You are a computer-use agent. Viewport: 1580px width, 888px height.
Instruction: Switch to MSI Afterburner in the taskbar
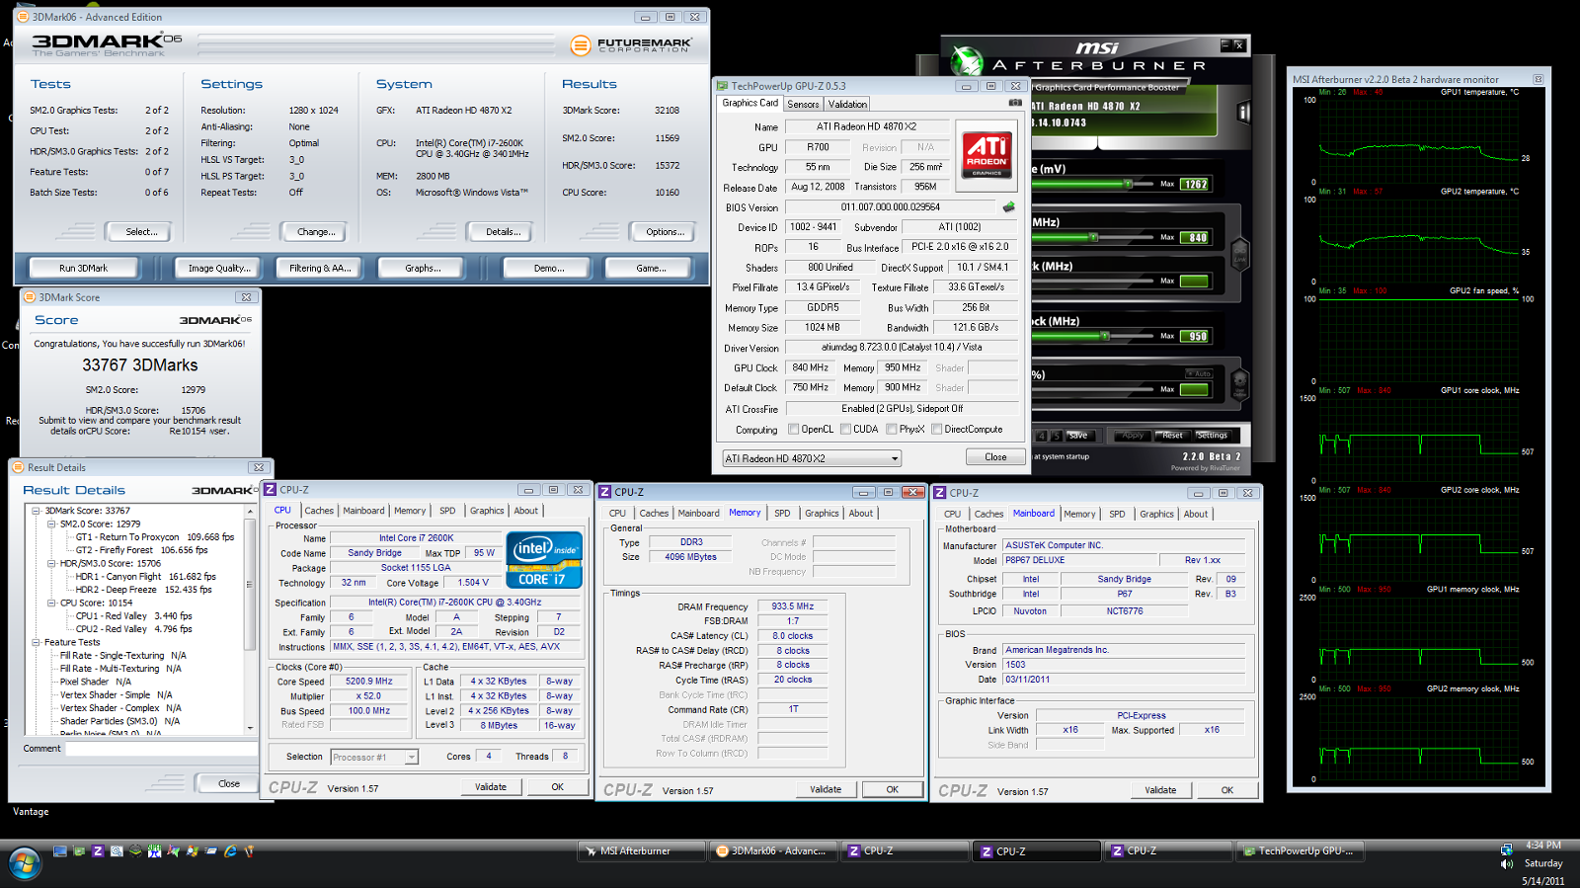click(x=640, y=851)
